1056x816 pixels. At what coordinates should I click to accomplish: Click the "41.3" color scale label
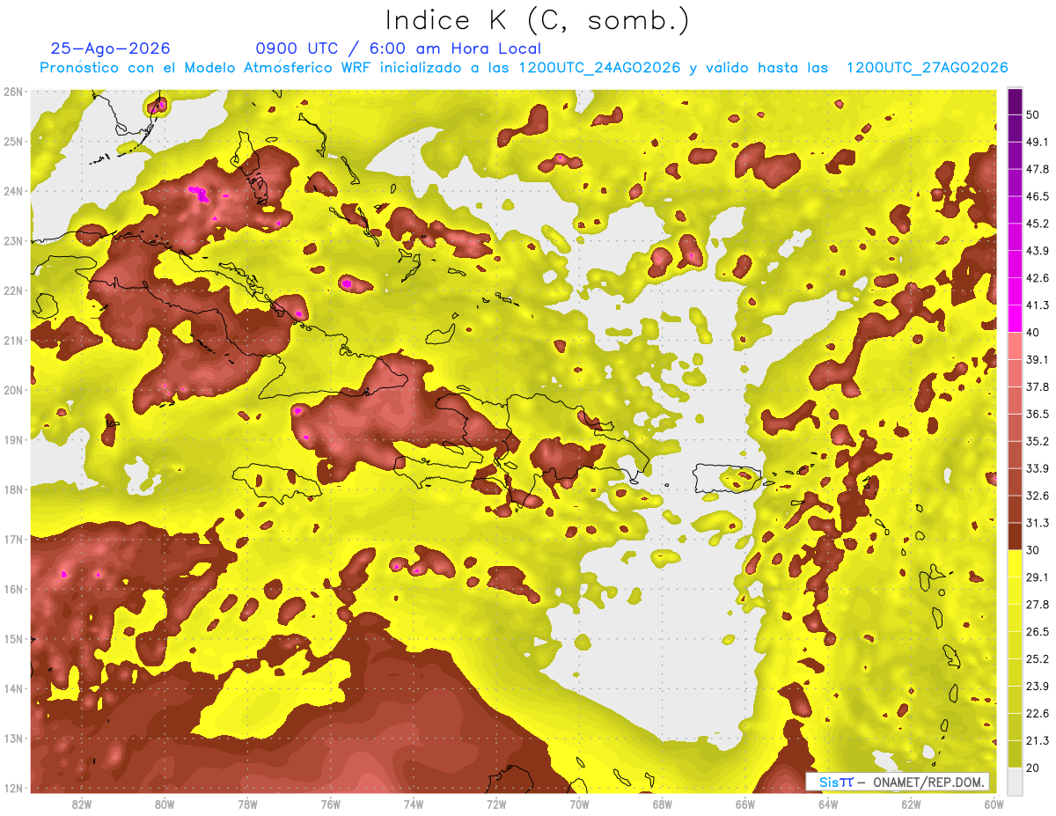(1037, 305)
